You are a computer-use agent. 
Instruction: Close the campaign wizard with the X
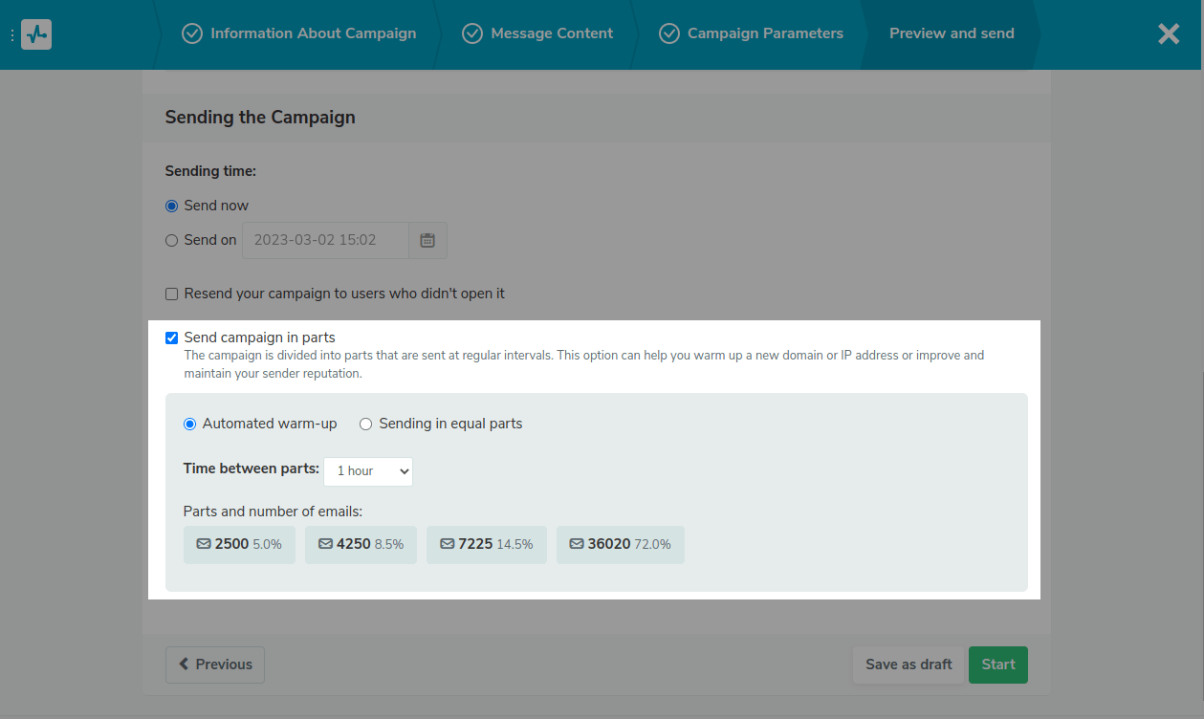click(x=1169, y=34)
